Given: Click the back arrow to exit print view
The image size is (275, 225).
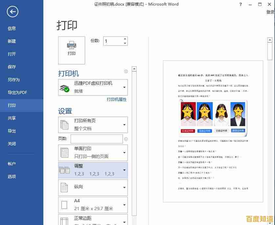Looking at the screenshot, I should 12,11.
